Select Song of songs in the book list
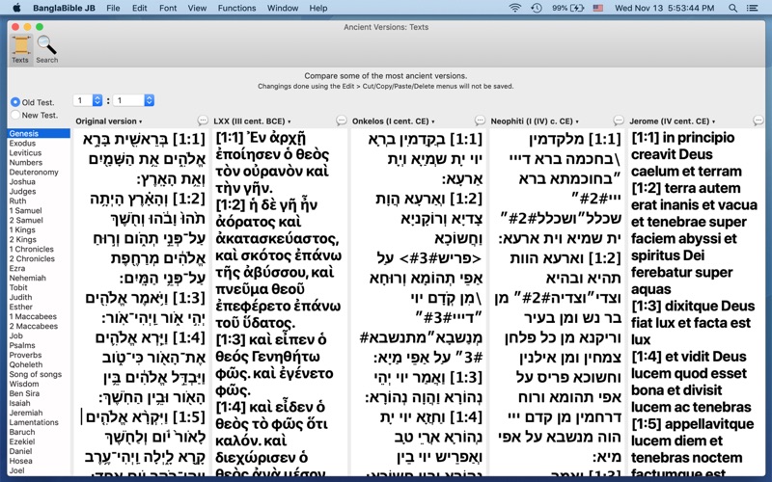The height and width of the screenshot is (482, 772). pyautogui.click(x=39, y=374)
